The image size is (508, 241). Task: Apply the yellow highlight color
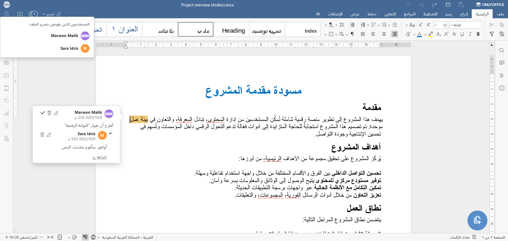pos(430,34)
